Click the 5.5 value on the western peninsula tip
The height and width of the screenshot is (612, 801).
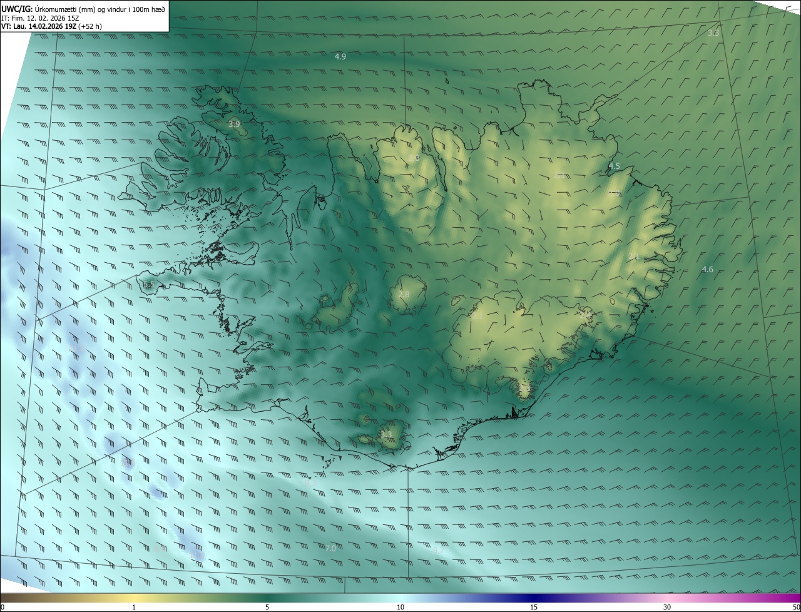pos(148,285)
